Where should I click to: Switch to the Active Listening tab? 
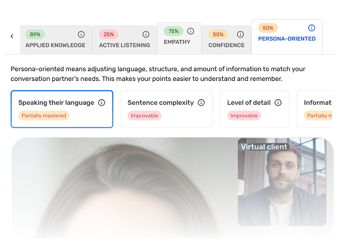click(x=124, y=40)
